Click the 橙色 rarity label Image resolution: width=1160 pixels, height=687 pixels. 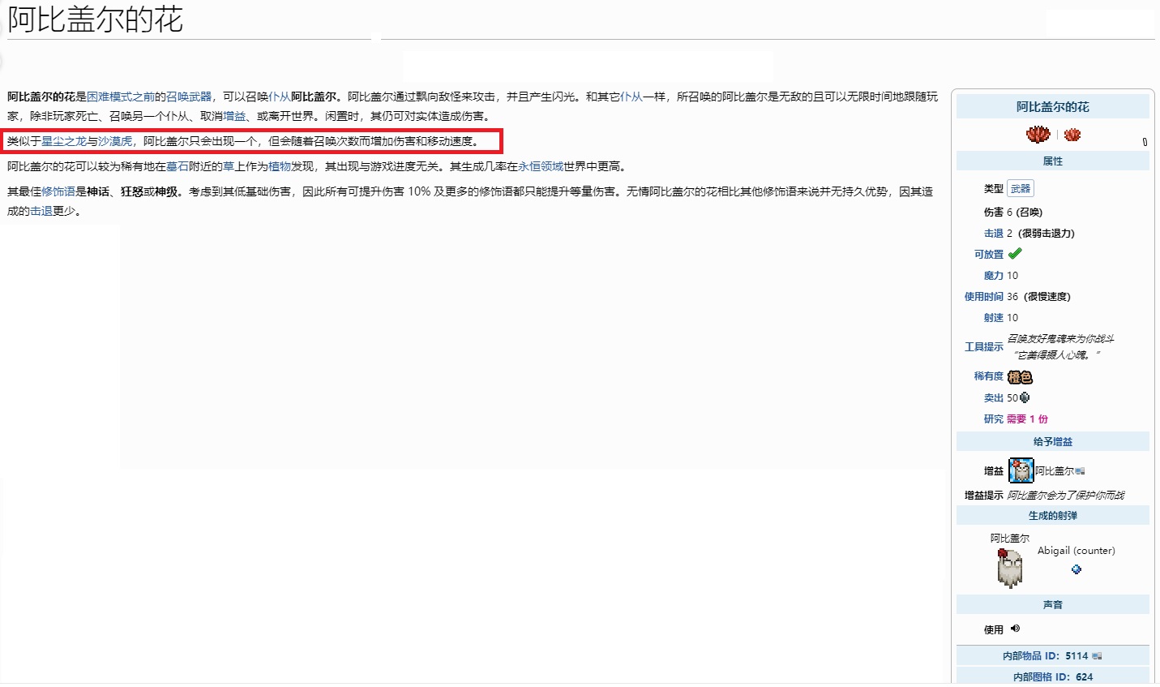[x=1020, y=377]
